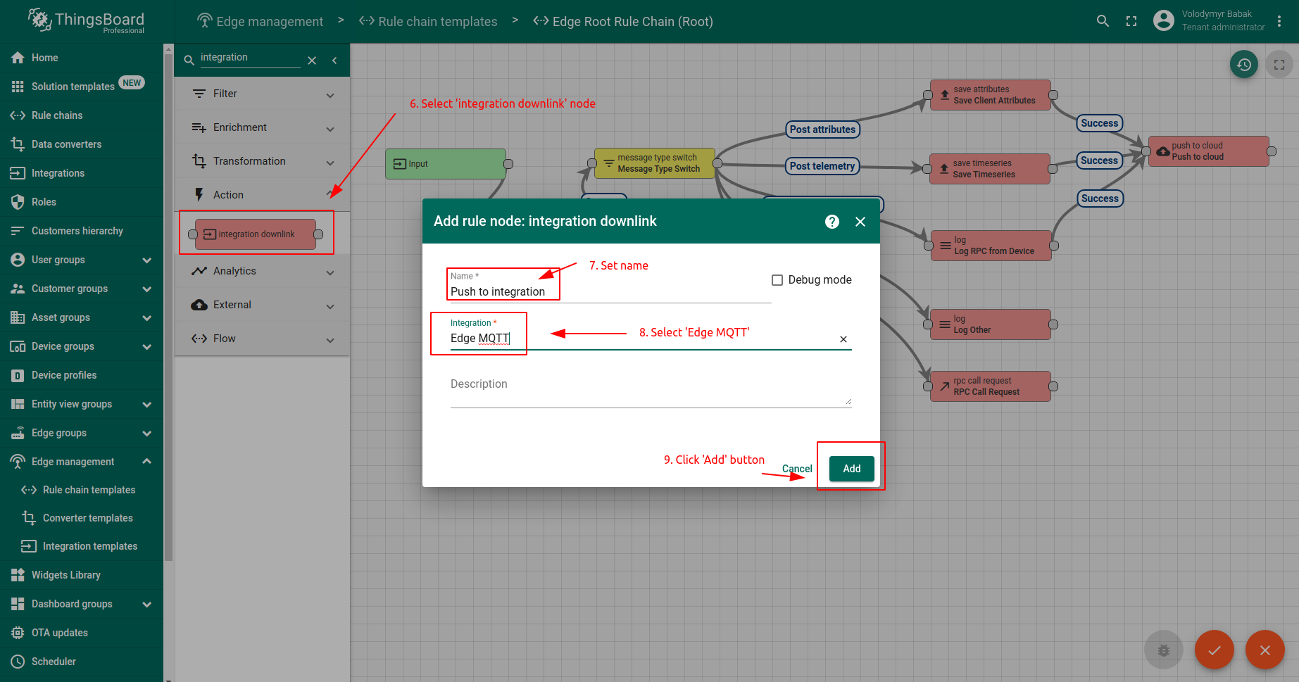Go to Rule chains in sidebar

coord(82,115)
